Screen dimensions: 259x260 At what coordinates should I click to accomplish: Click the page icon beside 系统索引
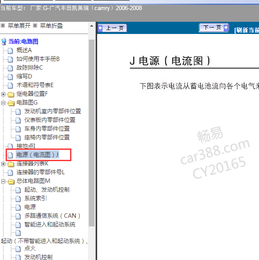tap(18, 199)
